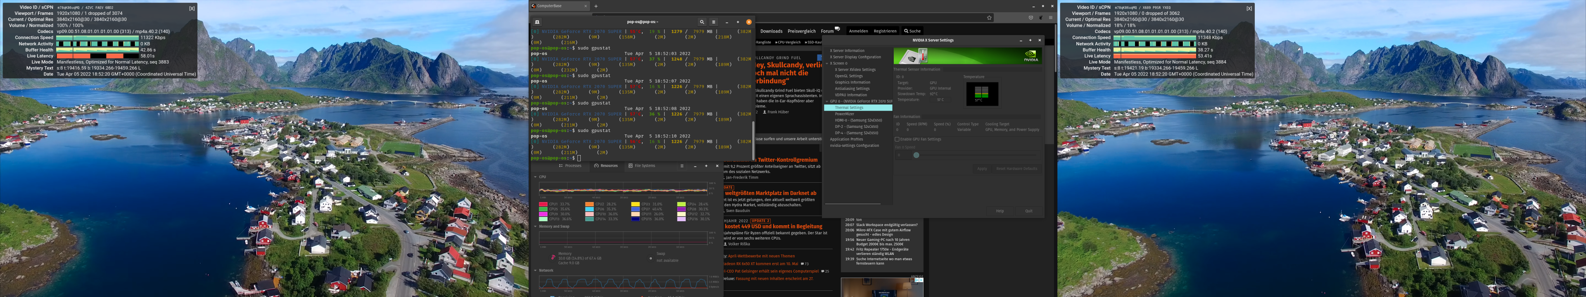
Task: Change CPU1 color swatch
Action: 543,204
